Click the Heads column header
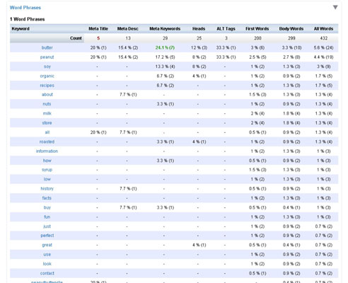Viewport: 348px width, 283px height. (199, 29)
